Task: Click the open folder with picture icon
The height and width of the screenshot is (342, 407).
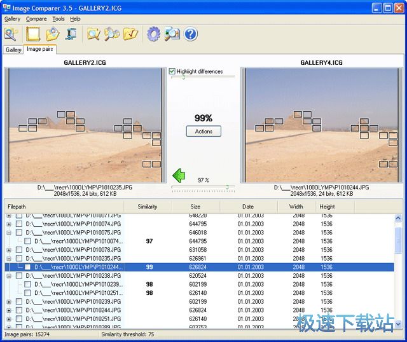Action: 53,34
